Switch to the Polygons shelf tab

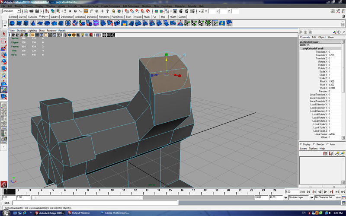44,17
